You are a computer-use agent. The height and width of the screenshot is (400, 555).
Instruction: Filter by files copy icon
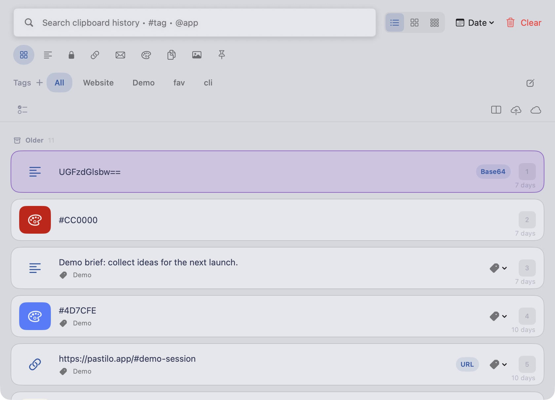pos(171,55)
